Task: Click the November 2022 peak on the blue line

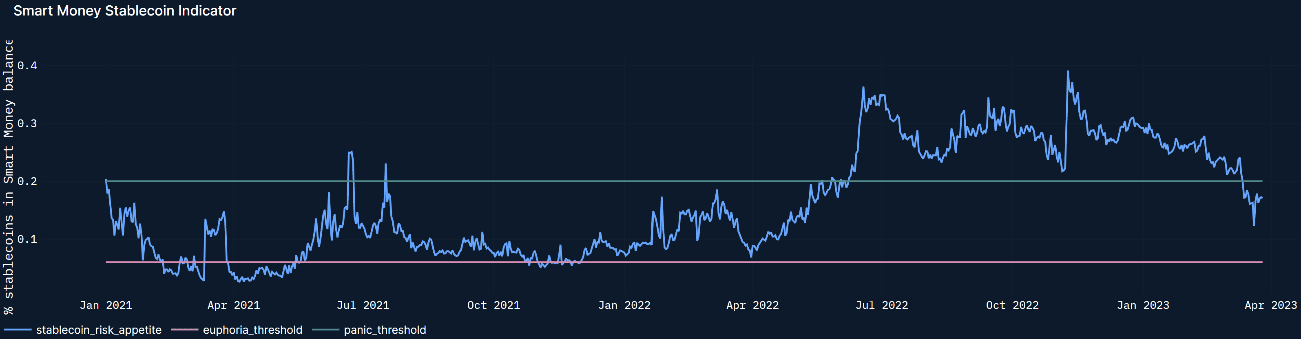Action: (x=1068, y=72)
